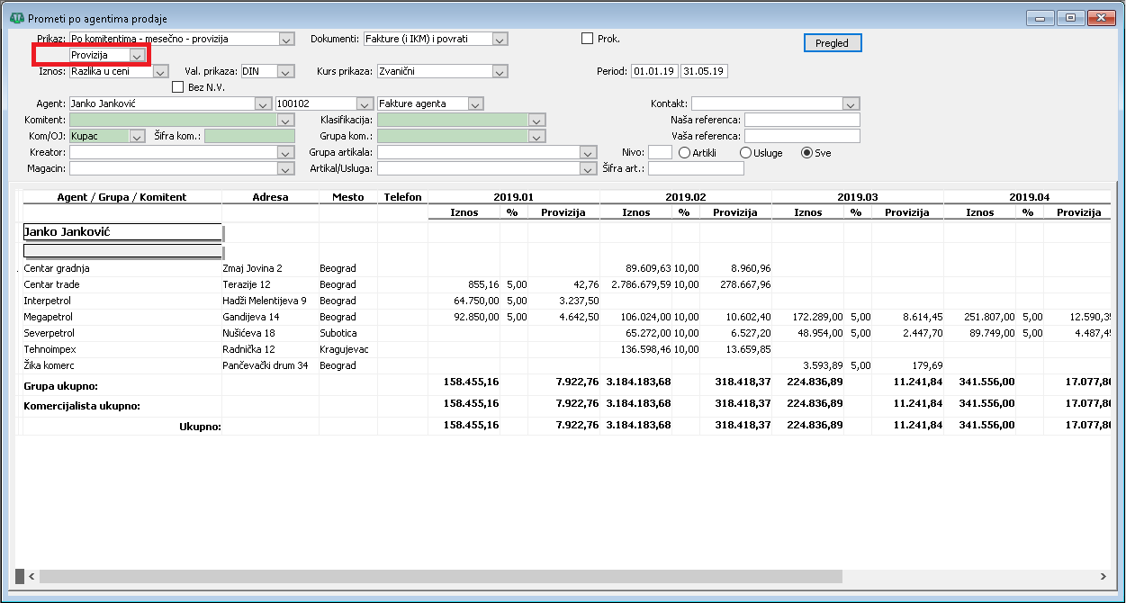Click the horizontal scrollbar right arrow
The height and width of the screenshot is (603, 1126).
pos(1103,576)
